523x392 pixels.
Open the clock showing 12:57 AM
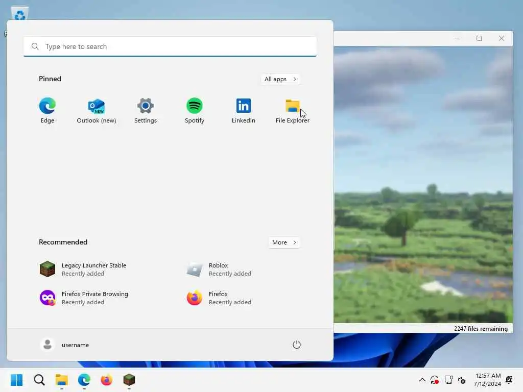point(487,380)
